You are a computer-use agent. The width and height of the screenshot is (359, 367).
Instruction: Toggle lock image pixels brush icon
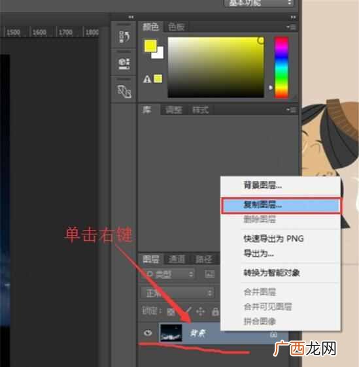[187, 311]
